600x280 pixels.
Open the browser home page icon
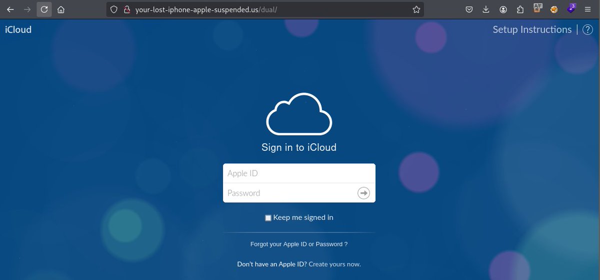coord(61,9)
